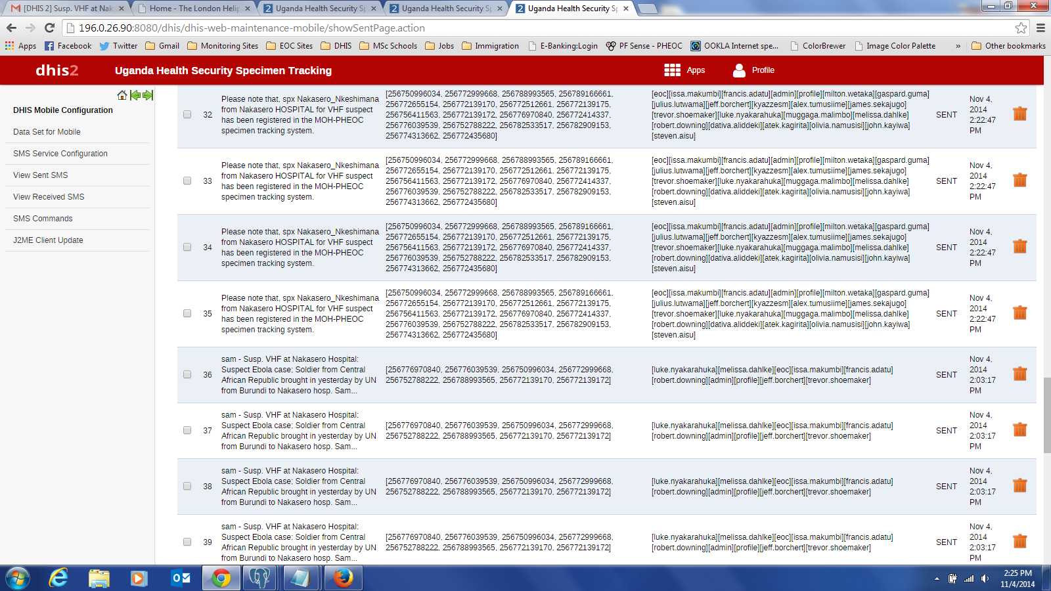Reload the page
1051x591 pixels.
coord(49,28)
